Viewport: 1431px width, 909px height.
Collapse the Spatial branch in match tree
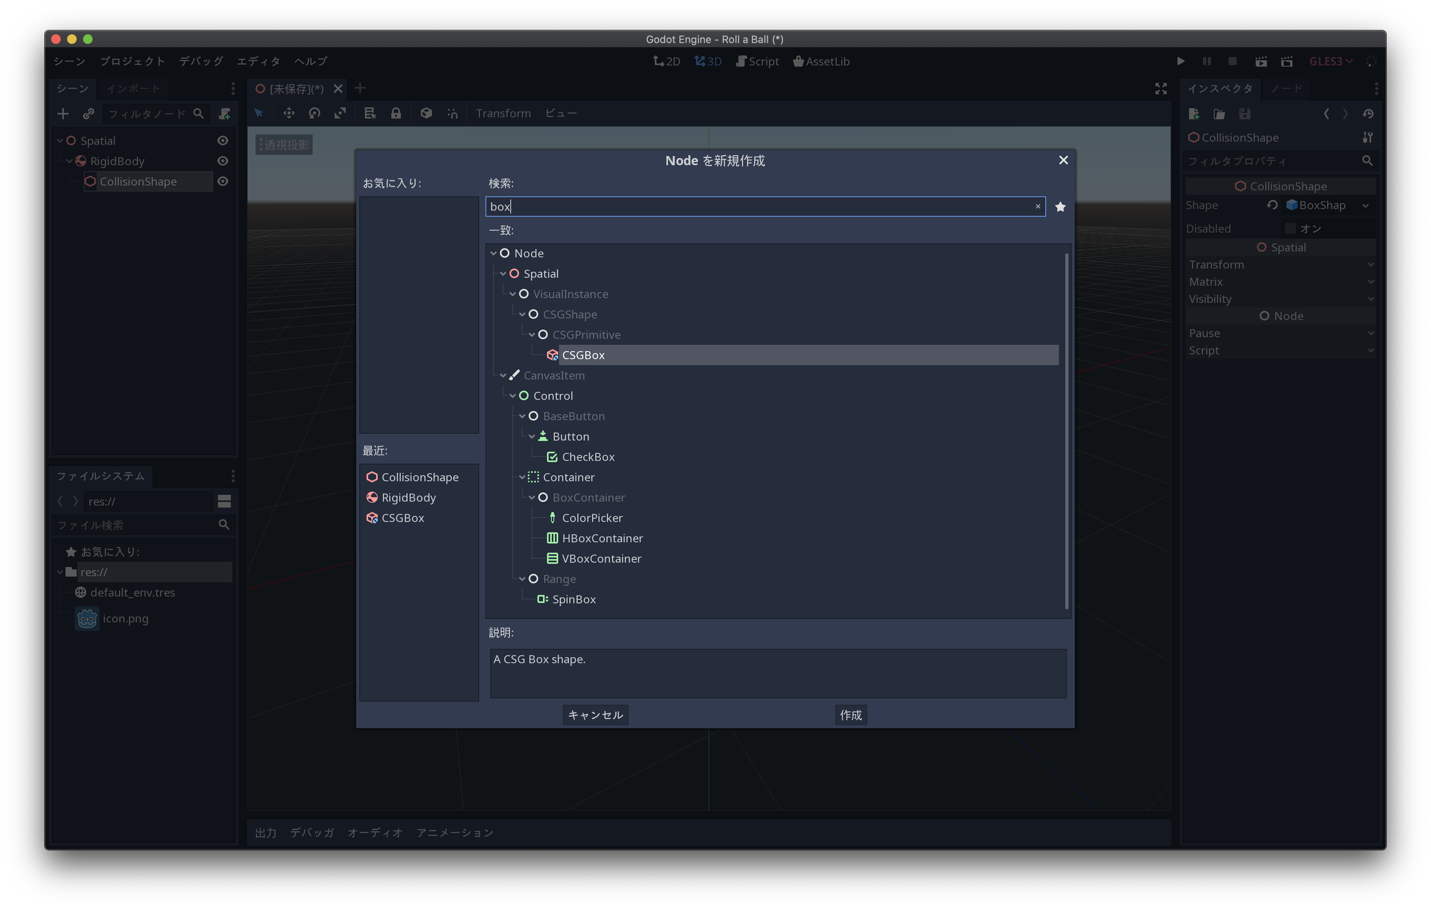pyautogui.click(x=503, y=274)
